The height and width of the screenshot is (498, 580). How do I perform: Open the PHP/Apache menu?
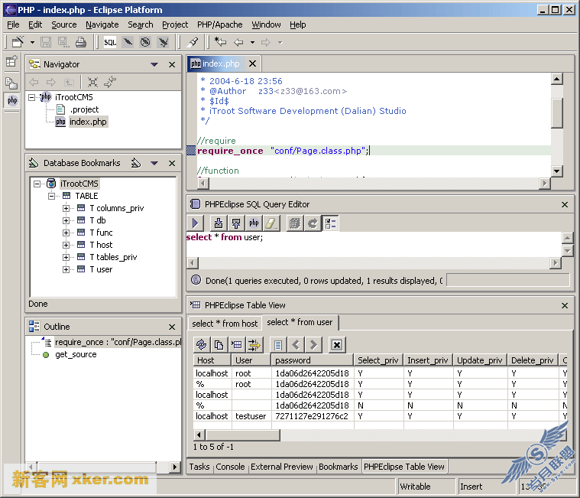(x=220, y=24)
